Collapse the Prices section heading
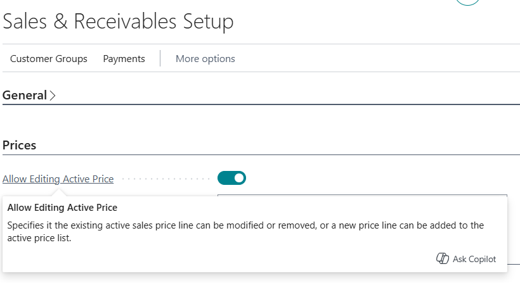This screenshot has width=520, height=283. (19, 146)
